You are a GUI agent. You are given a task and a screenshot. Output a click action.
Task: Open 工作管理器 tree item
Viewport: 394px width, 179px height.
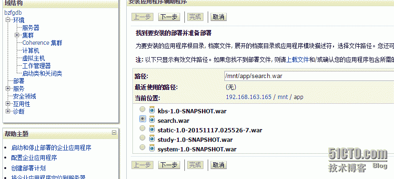tap(36, 66)
